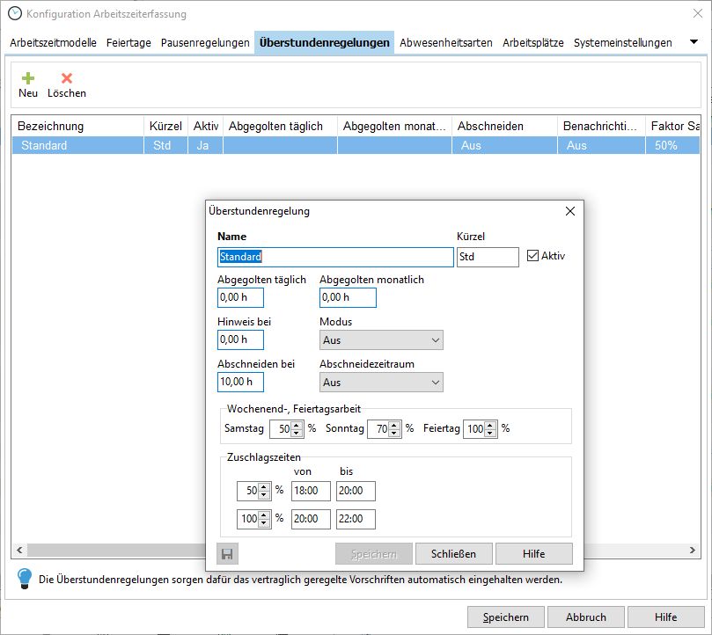Click the light bulb hint icon
Image resolution: width=712 pixels, height=635 pixels.
[x=26, y=579]
